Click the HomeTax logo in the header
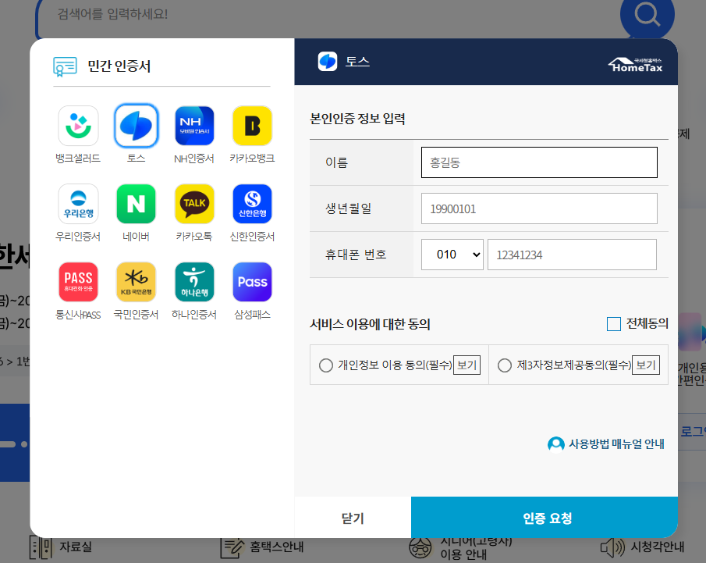 click(x=635, y=65)
